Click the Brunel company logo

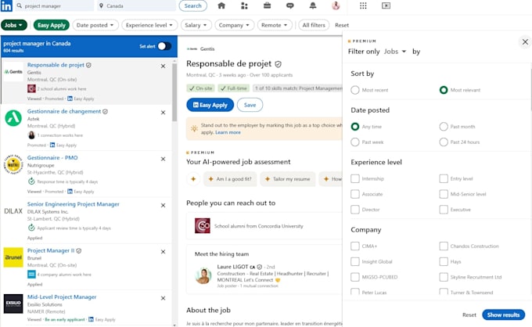[13, 257]
